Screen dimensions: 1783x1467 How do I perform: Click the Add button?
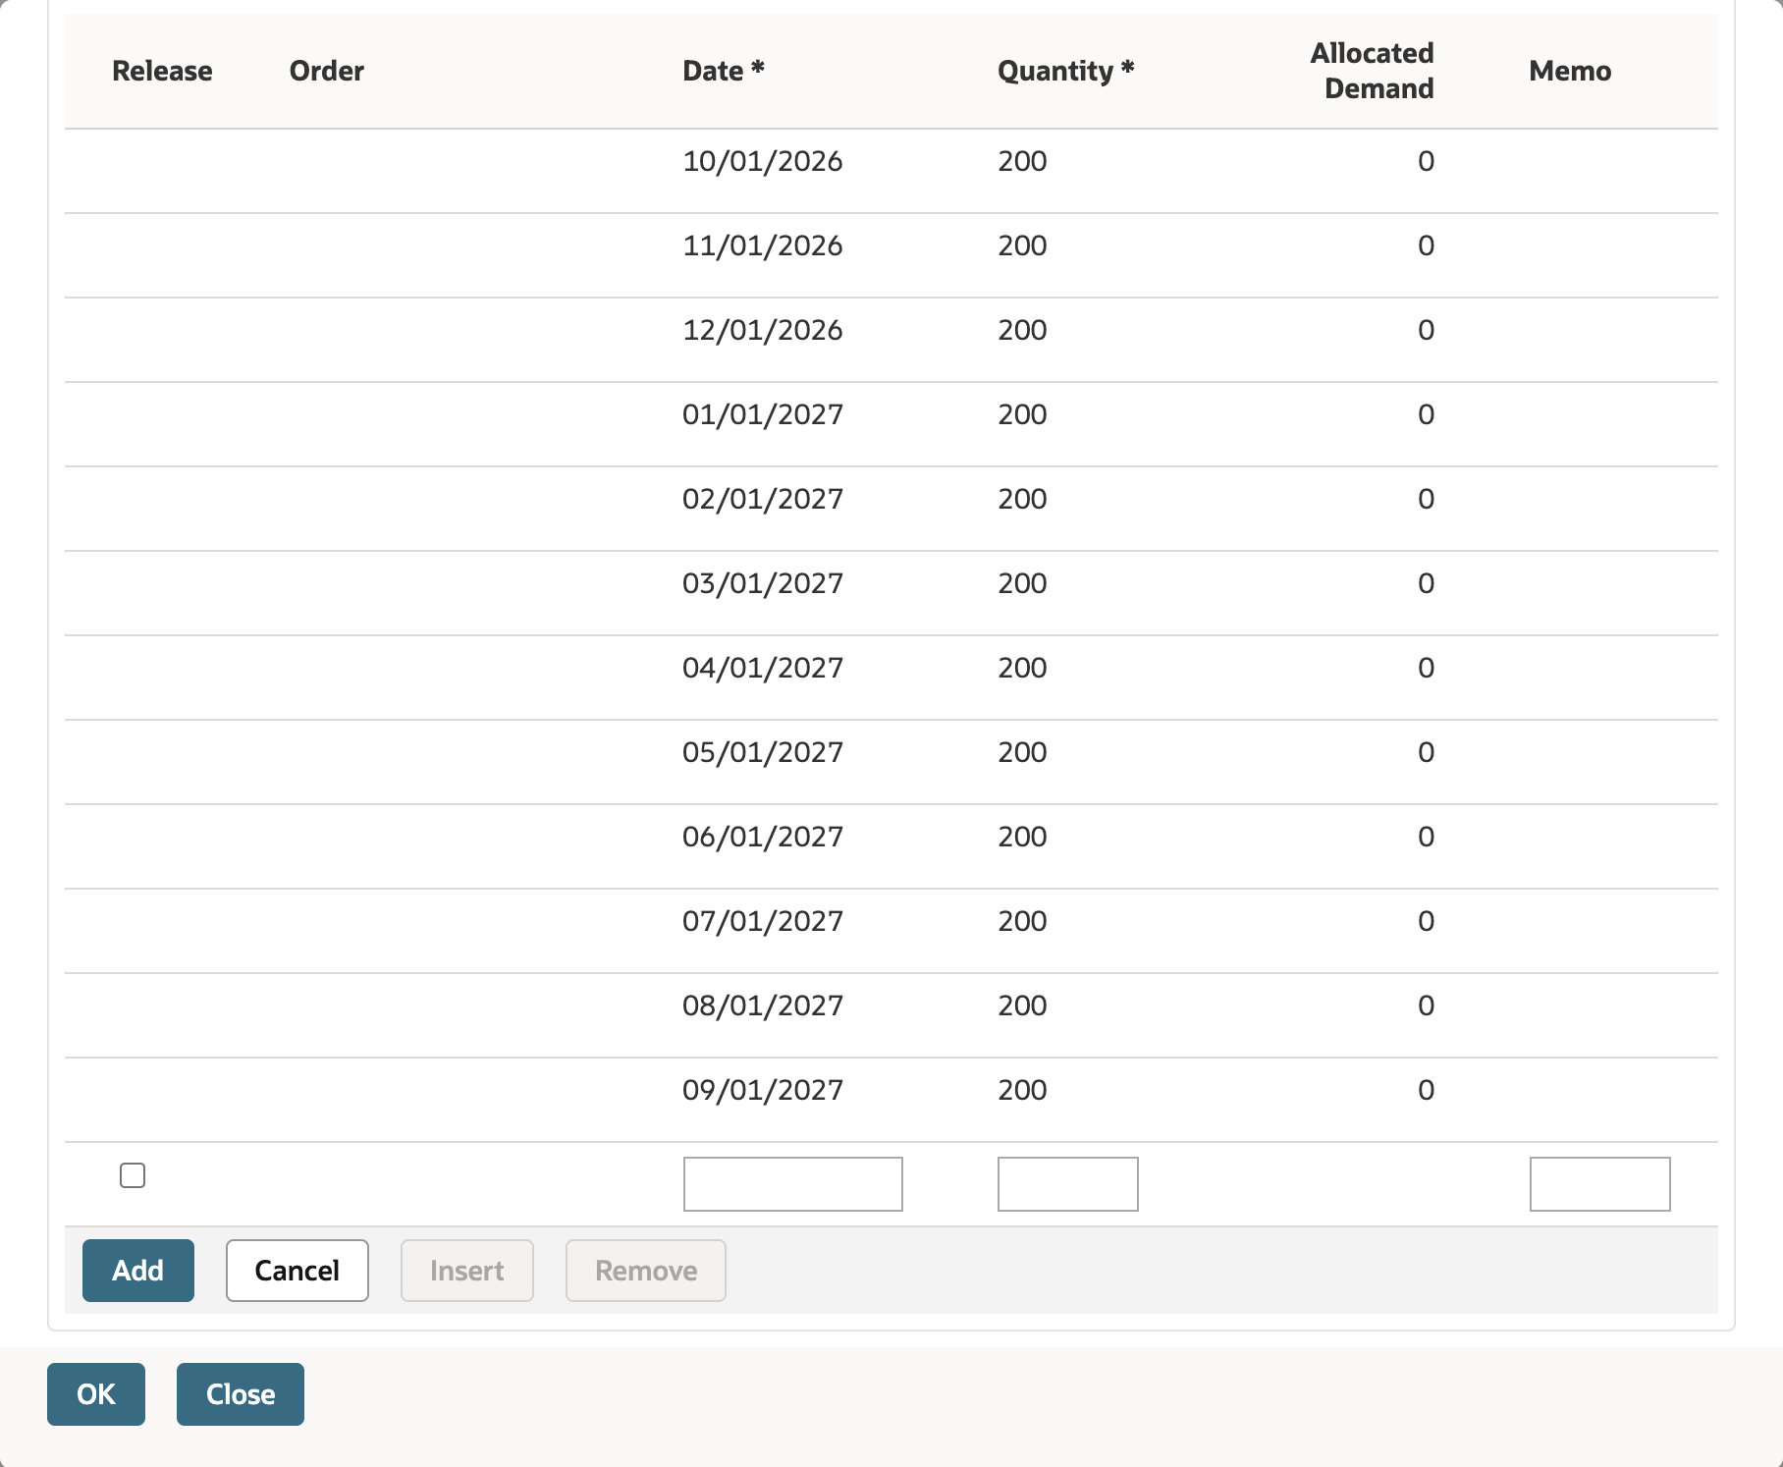click(138, 1271)
